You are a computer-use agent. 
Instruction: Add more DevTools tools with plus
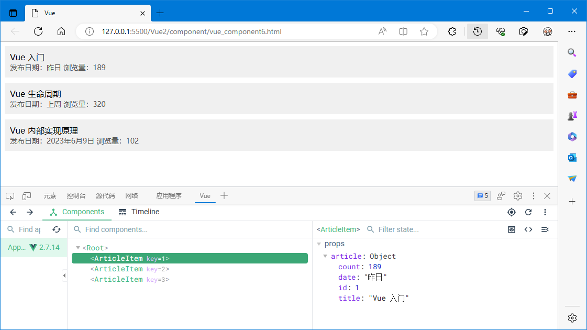224,195
